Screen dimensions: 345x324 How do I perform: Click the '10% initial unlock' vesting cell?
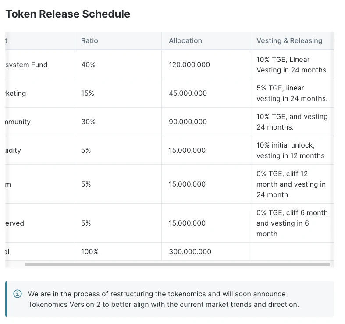click(290, 150)
